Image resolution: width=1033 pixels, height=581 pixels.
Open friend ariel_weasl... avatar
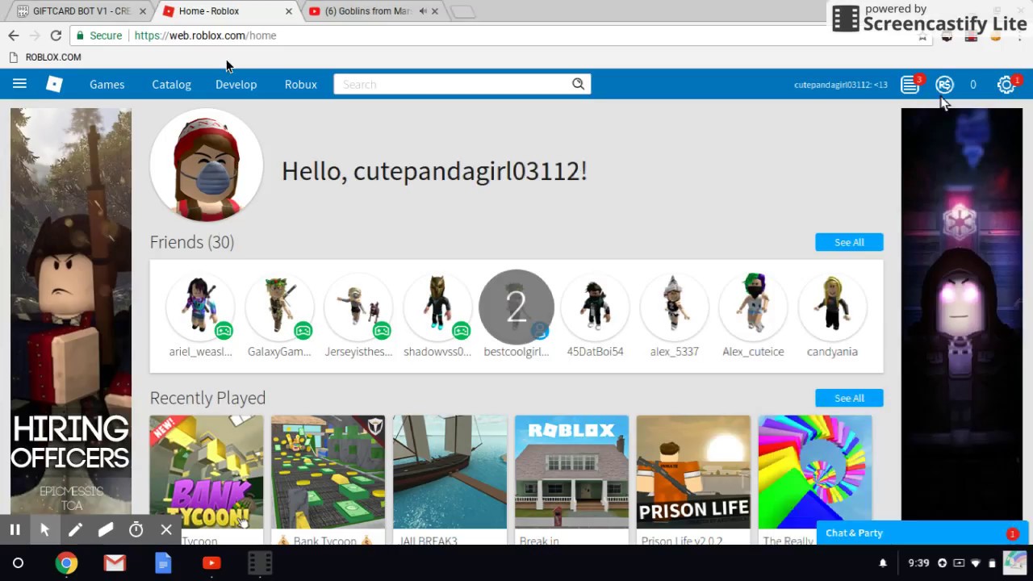[x=200, y=307]
